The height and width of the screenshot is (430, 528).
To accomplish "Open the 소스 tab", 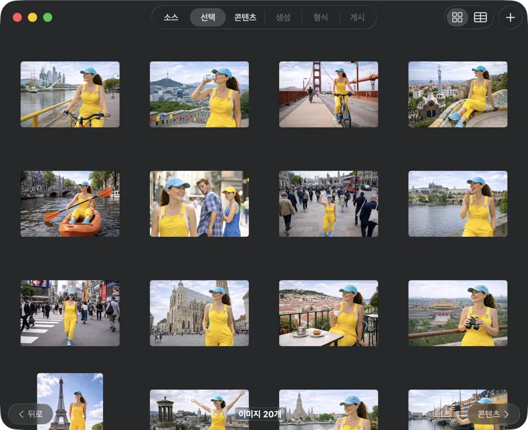I will click(x=171, y=18).
